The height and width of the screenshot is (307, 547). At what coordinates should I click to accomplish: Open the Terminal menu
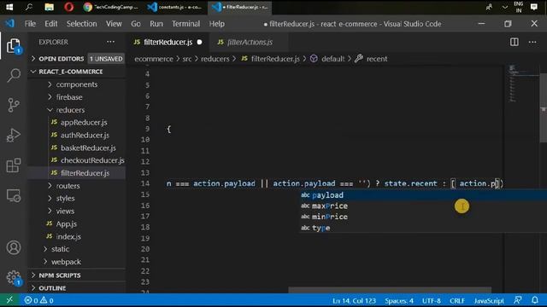click(185, 24)
